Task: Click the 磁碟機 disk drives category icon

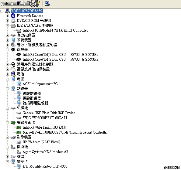Action: (x=13, y=108)
